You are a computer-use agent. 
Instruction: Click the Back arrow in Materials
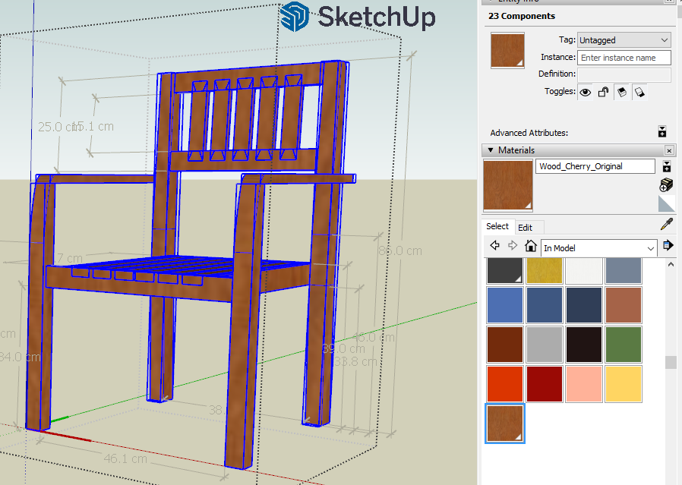(x=494, y=246)
